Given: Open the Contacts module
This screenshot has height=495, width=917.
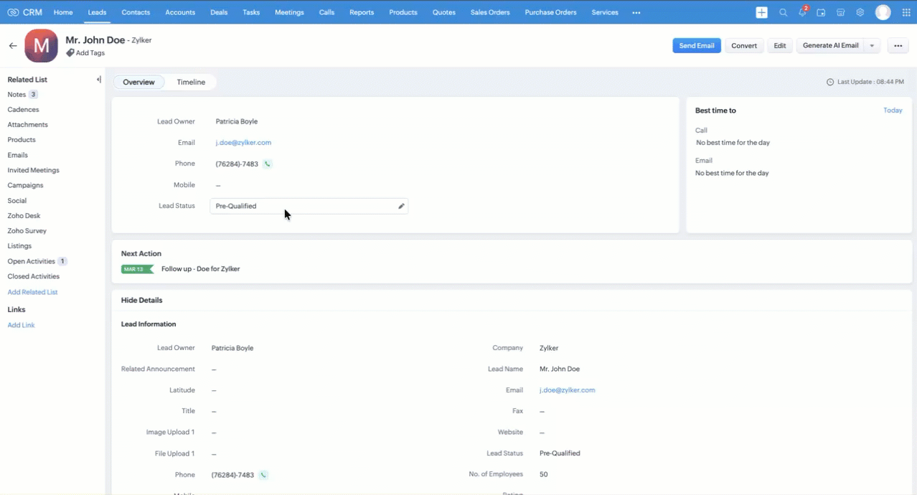Looking at the screenshot, I should coord(136,12).
